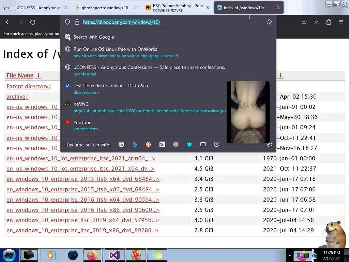Open the archive/ folder link

point(17,97)
